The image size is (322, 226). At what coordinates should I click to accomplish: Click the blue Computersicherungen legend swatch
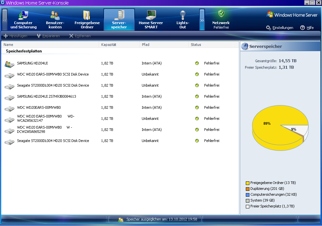coord(247,195)
